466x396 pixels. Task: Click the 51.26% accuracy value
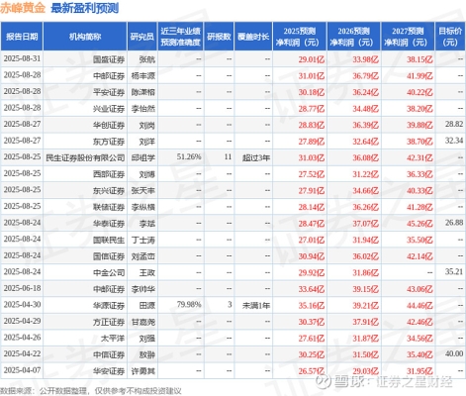pyautogui.click(x=189, y=156)
